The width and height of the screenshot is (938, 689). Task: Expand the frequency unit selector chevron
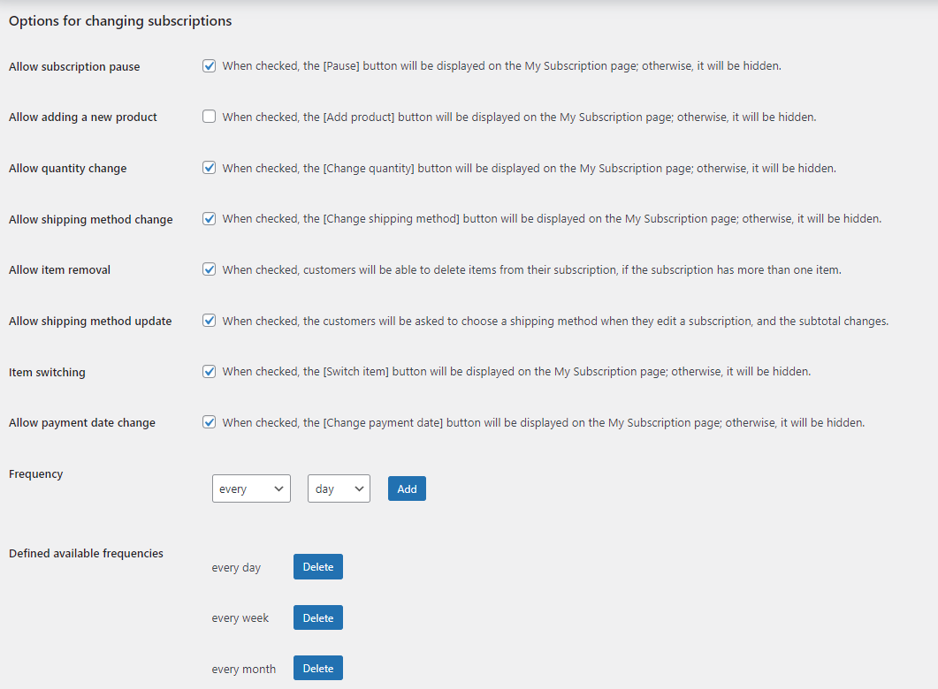tap(359, 488)
